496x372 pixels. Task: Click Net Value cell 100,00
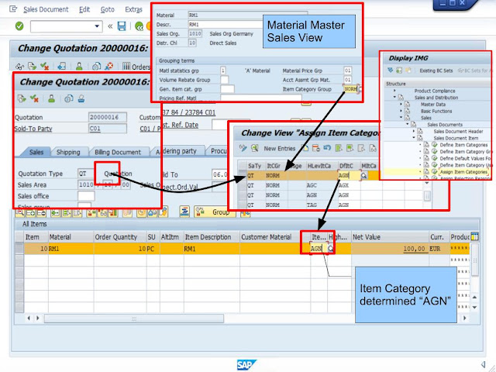coord(390,249)
